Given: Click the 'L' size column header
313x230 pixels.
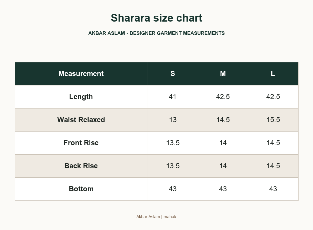Looking at the screenshot, I should click(x=273, y=74).
